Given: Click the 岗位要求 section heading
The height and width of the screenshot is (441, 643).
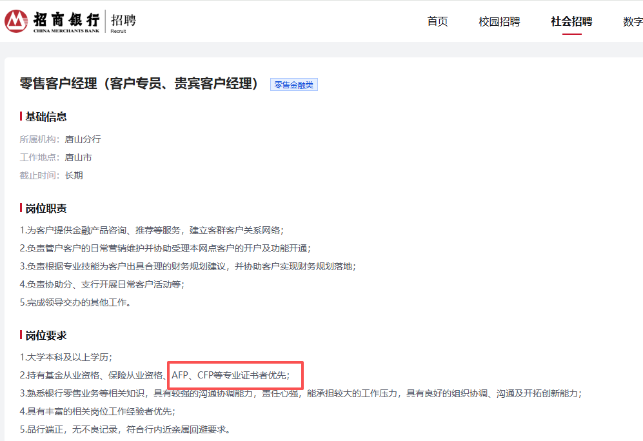Looking at the screenshot, I should click(x=46, y=335).
